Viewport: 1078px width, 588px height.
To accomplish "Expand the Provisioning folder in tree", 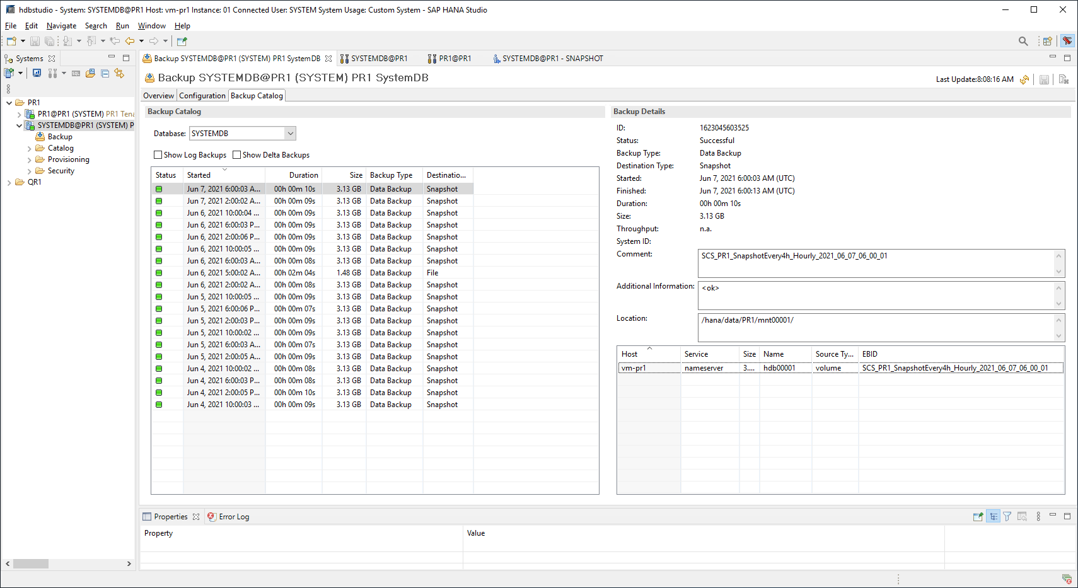I will [29, 160].
